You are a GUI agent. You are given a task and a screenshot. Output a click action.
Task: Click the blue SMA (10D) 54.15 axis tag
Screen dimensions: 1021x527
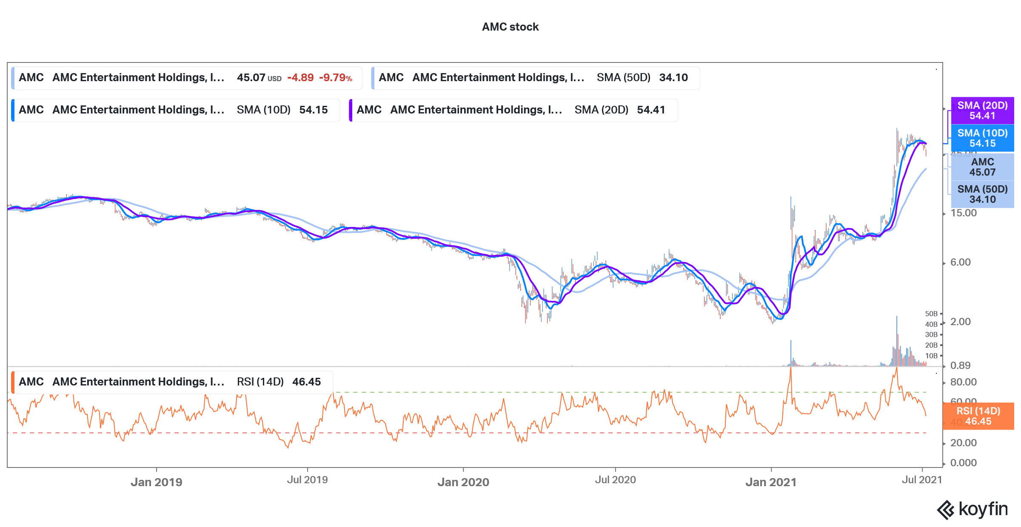click(x=982, y=138)
